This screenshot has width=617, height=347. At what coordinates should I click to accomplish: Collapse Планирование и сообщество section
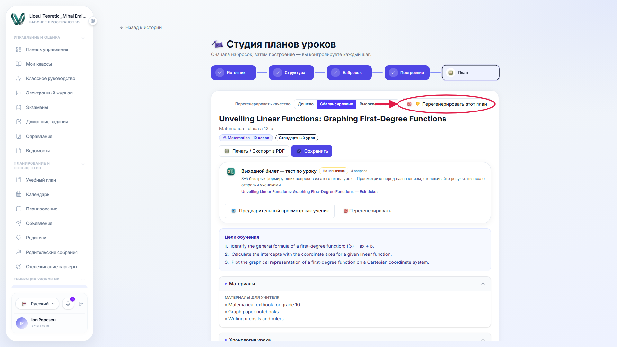pyautogui.click(x=83, y=164)
